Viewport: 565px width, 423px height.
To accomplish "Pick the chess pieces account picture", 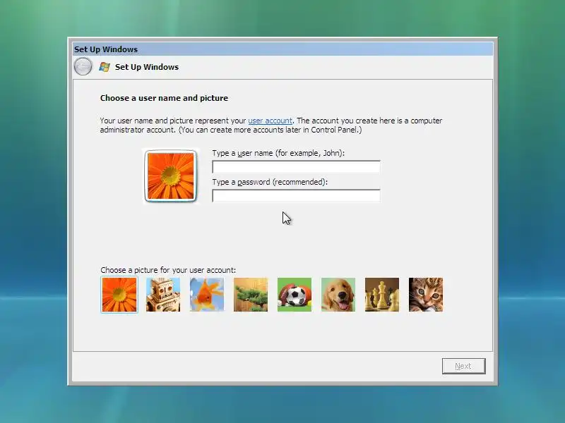I will click(x=382, y=295).
